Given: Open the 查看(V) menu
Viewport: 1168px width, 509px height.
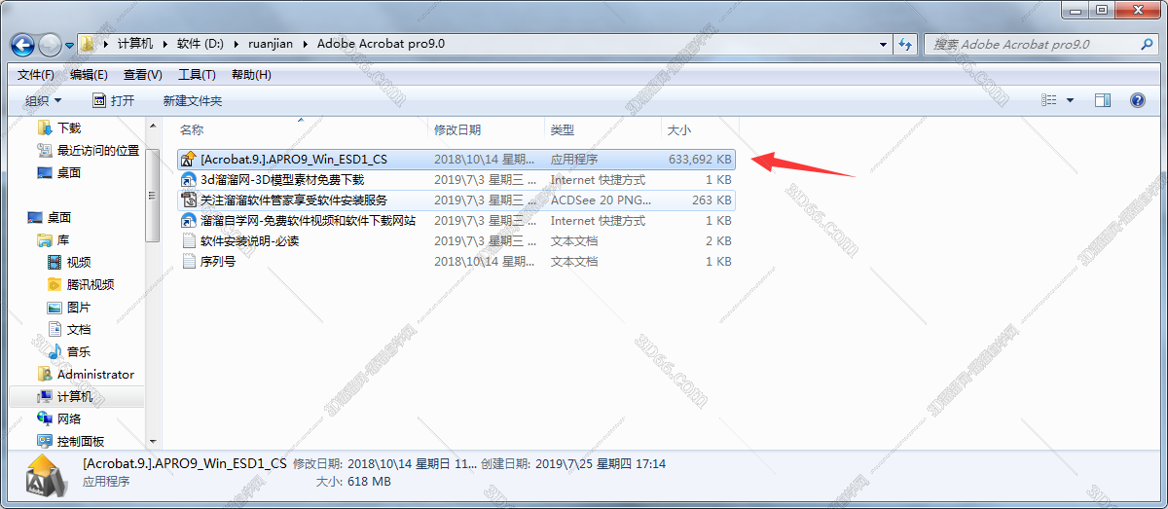Looking at the screenshot, I should tap(143, 75).
